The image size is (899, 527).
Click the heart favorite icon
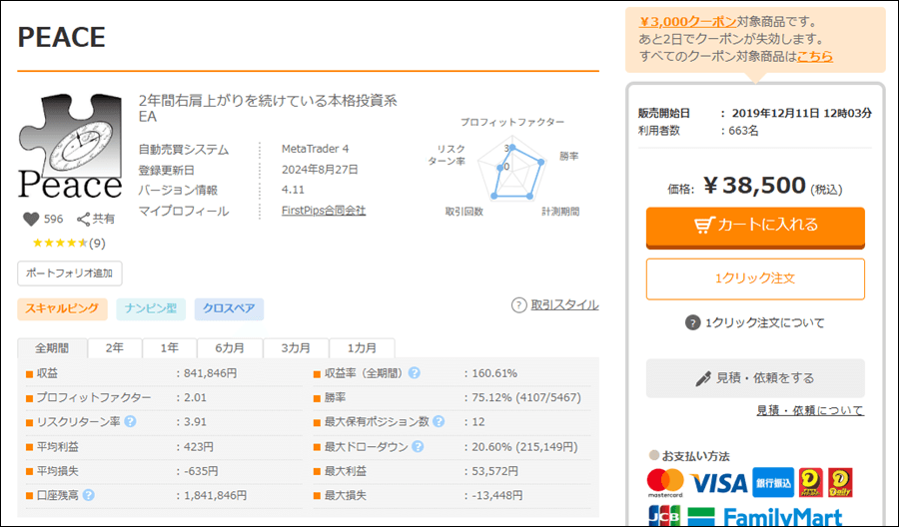pyautogui.click(x=31, y=220)
